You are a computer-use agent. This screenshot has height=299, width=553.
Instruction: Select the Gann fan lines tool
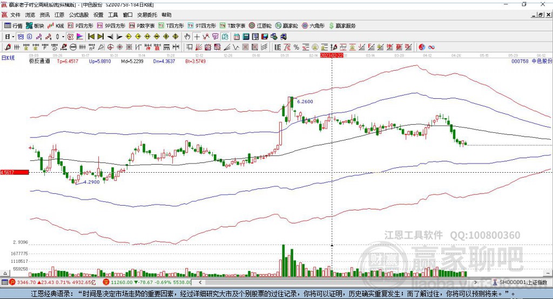(x=199, y=47)
